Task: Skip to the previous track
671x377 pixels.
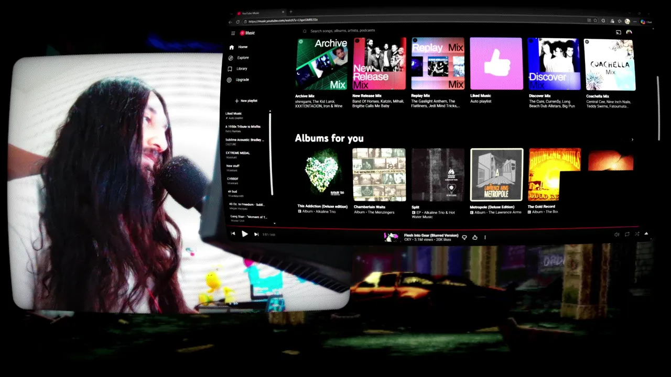Action: point(233,234)
